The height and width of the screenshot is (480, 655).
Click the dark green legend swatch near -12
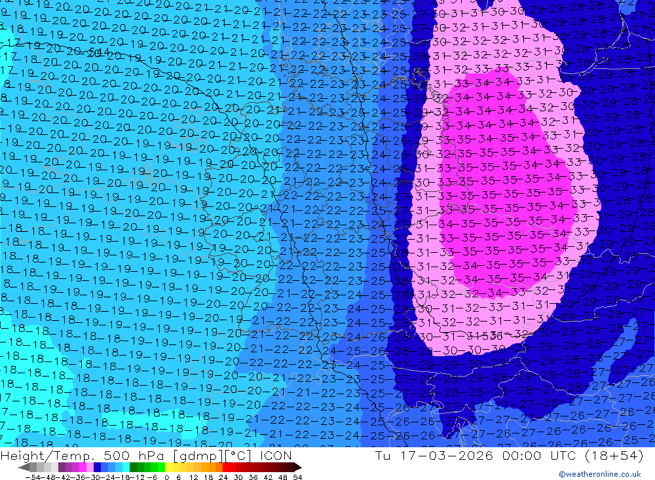133,467
